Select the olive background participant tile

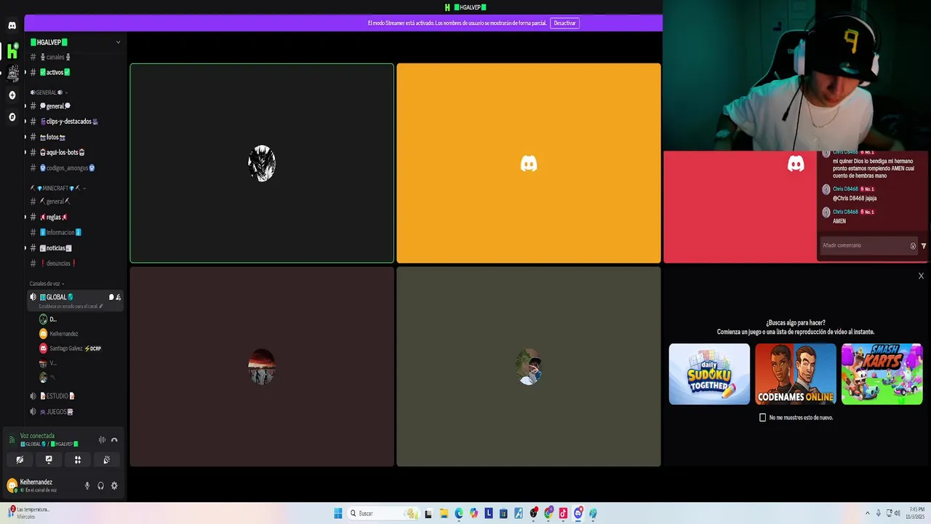pos(529,367)
